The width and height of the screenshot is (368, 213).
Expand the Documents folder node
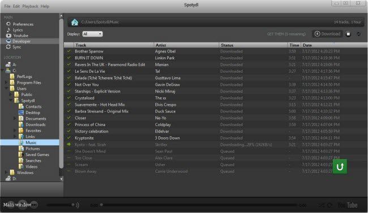(15, 119)
